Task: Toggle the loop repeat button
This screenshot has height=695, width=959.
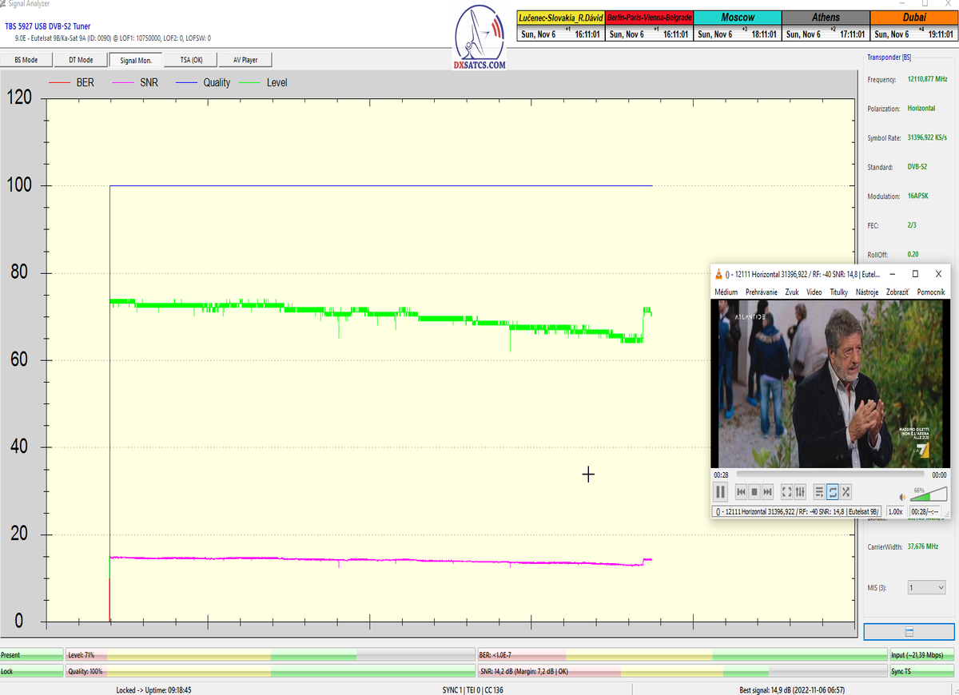Action: coord(833,491)
